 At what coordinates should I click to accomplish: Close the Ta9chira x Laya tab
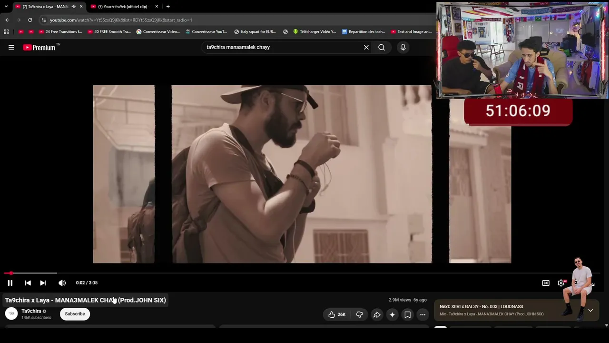click(x=81, y=7)
